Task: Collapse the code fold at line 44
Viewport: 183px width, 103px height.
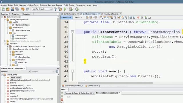Action: coord(72,71)
